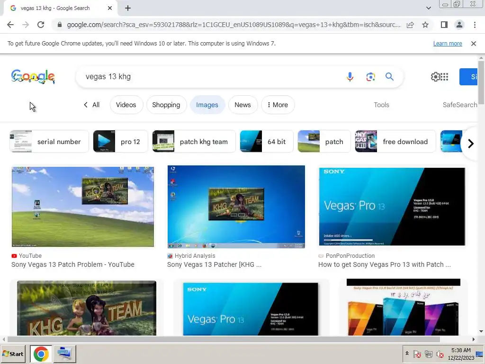
Task: Filter images by '64 bit' chip
Action: click(x=266, y=141)
